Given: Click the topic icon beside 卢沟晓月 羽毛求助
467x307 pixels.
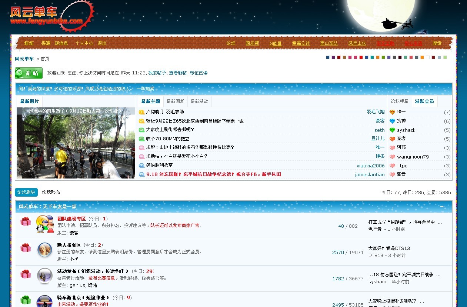Looking at the screenshot, I should (141, 112).
